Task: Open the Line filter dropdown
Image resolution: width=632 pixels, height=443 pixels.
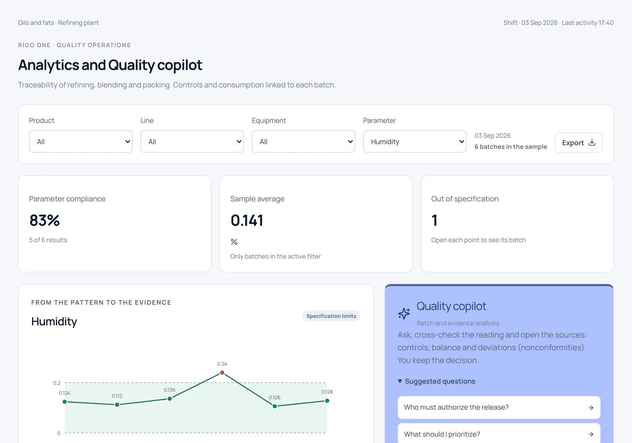Action: click(x=192, y=141)
